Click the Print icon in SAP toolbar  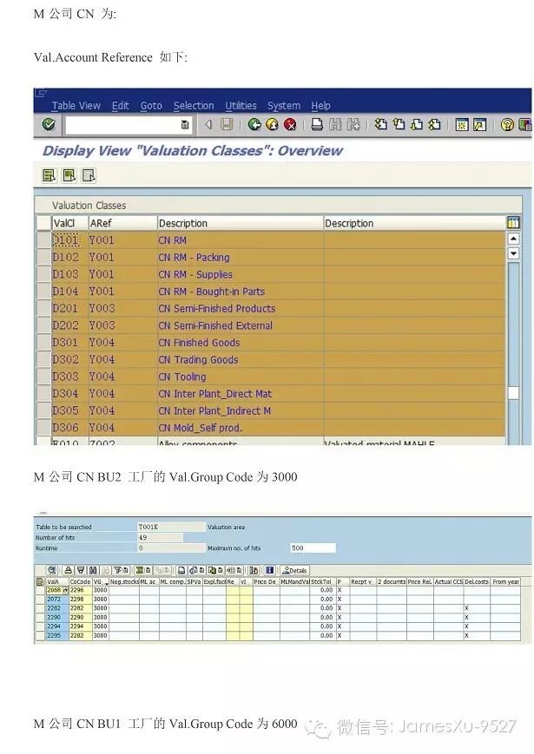click(317, 125)
